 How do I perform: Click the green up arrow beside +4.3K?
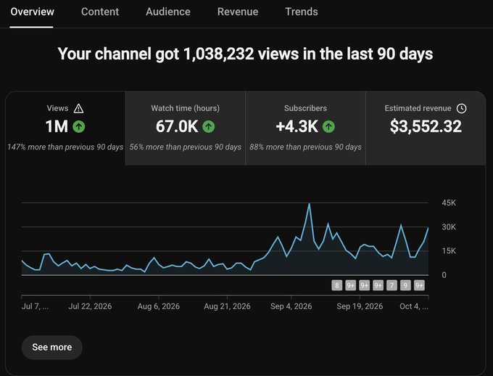tap(328, 126)
